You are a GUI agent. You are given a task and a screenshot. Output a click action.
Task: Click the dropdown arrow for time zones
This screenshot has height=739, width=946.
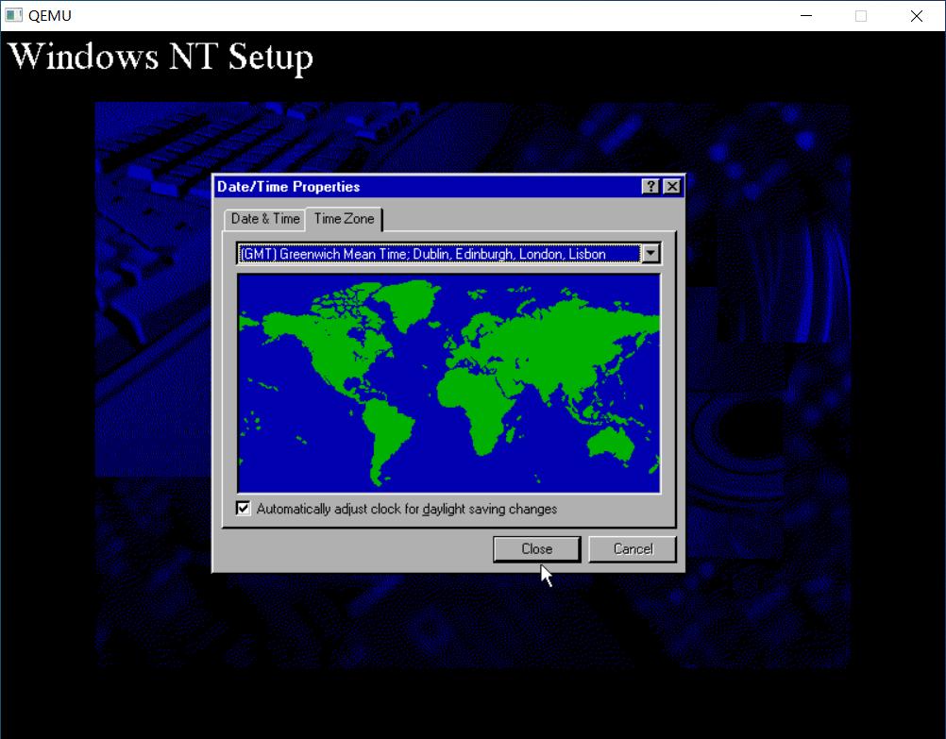(651, 253)
